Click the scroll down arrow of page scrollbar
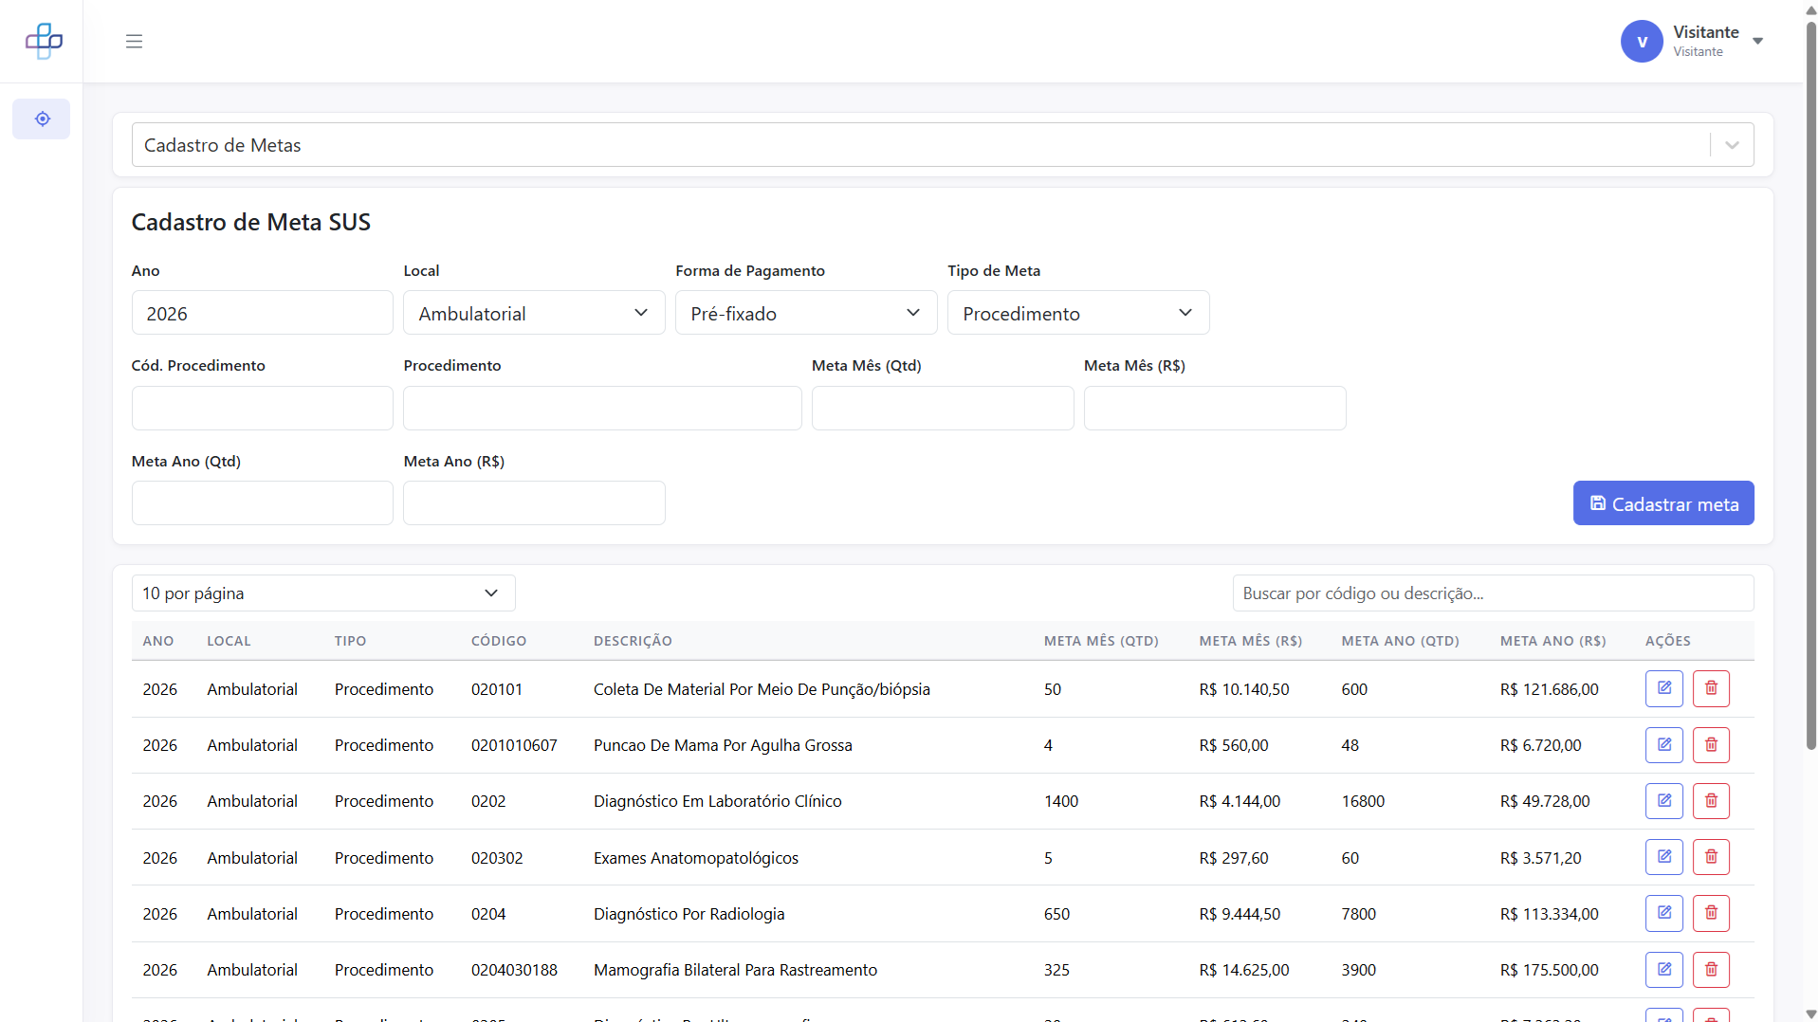 tap(1810, 1014)
